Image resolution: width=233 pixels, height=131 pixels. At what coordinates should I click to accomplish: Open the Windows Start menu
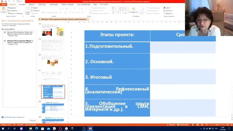pyautogui.click(x=3, y=128)
